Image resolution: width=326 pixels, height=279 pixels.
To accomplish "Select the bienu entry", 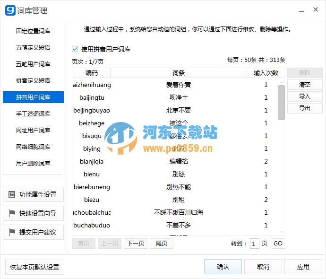I will coord(175,174).
